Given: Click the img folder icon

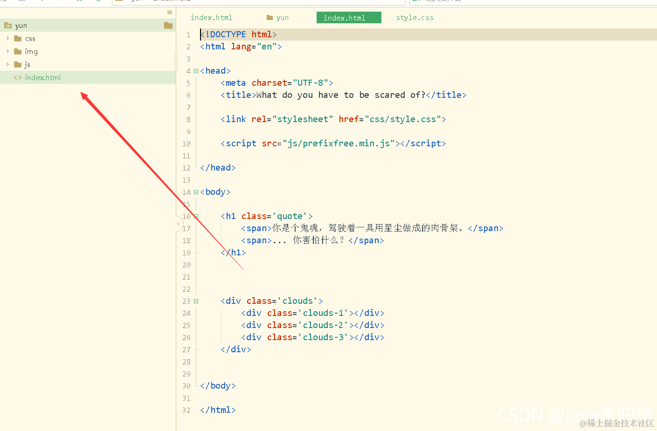Looking at the screenshot, I should point(18,52).
